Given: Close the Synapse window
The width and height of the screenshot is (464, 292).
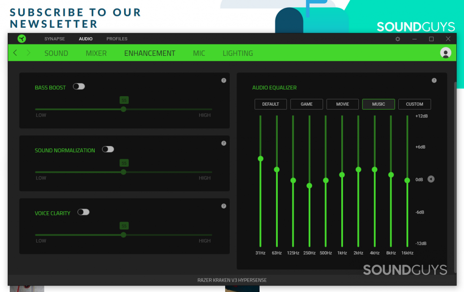Looking at the screenshot, I should (448, 39).
